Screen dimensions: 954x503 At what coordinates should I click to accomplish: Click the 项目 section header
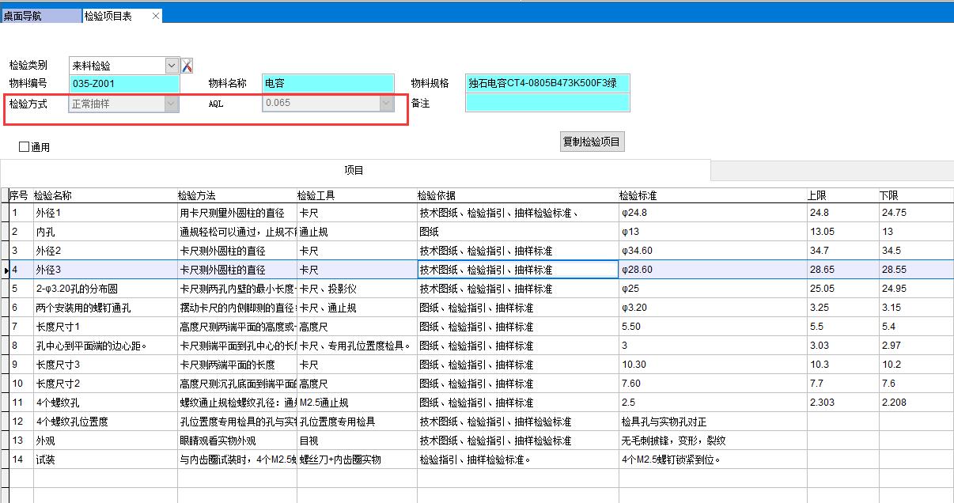point(354,170)
